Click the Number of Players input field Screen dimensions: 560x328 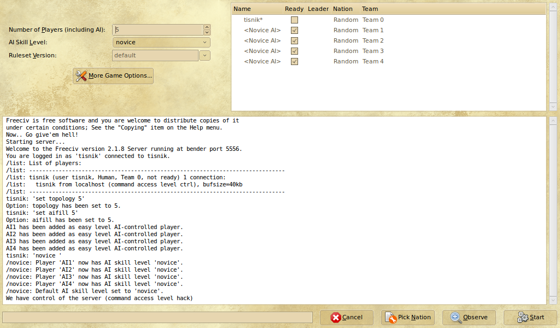[x=158, y=30]
